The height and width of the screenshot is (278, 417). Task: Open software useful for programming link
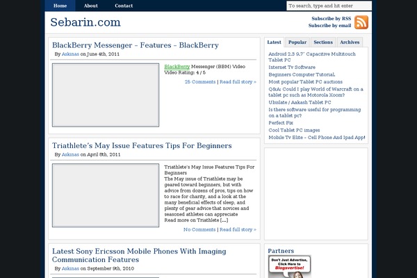[315, 113]
